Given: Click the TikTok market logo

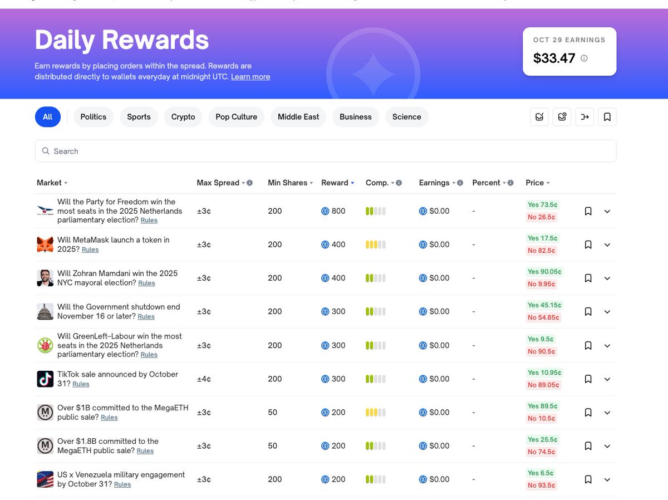Looking at the screenshot, I should tap(45, 379).
